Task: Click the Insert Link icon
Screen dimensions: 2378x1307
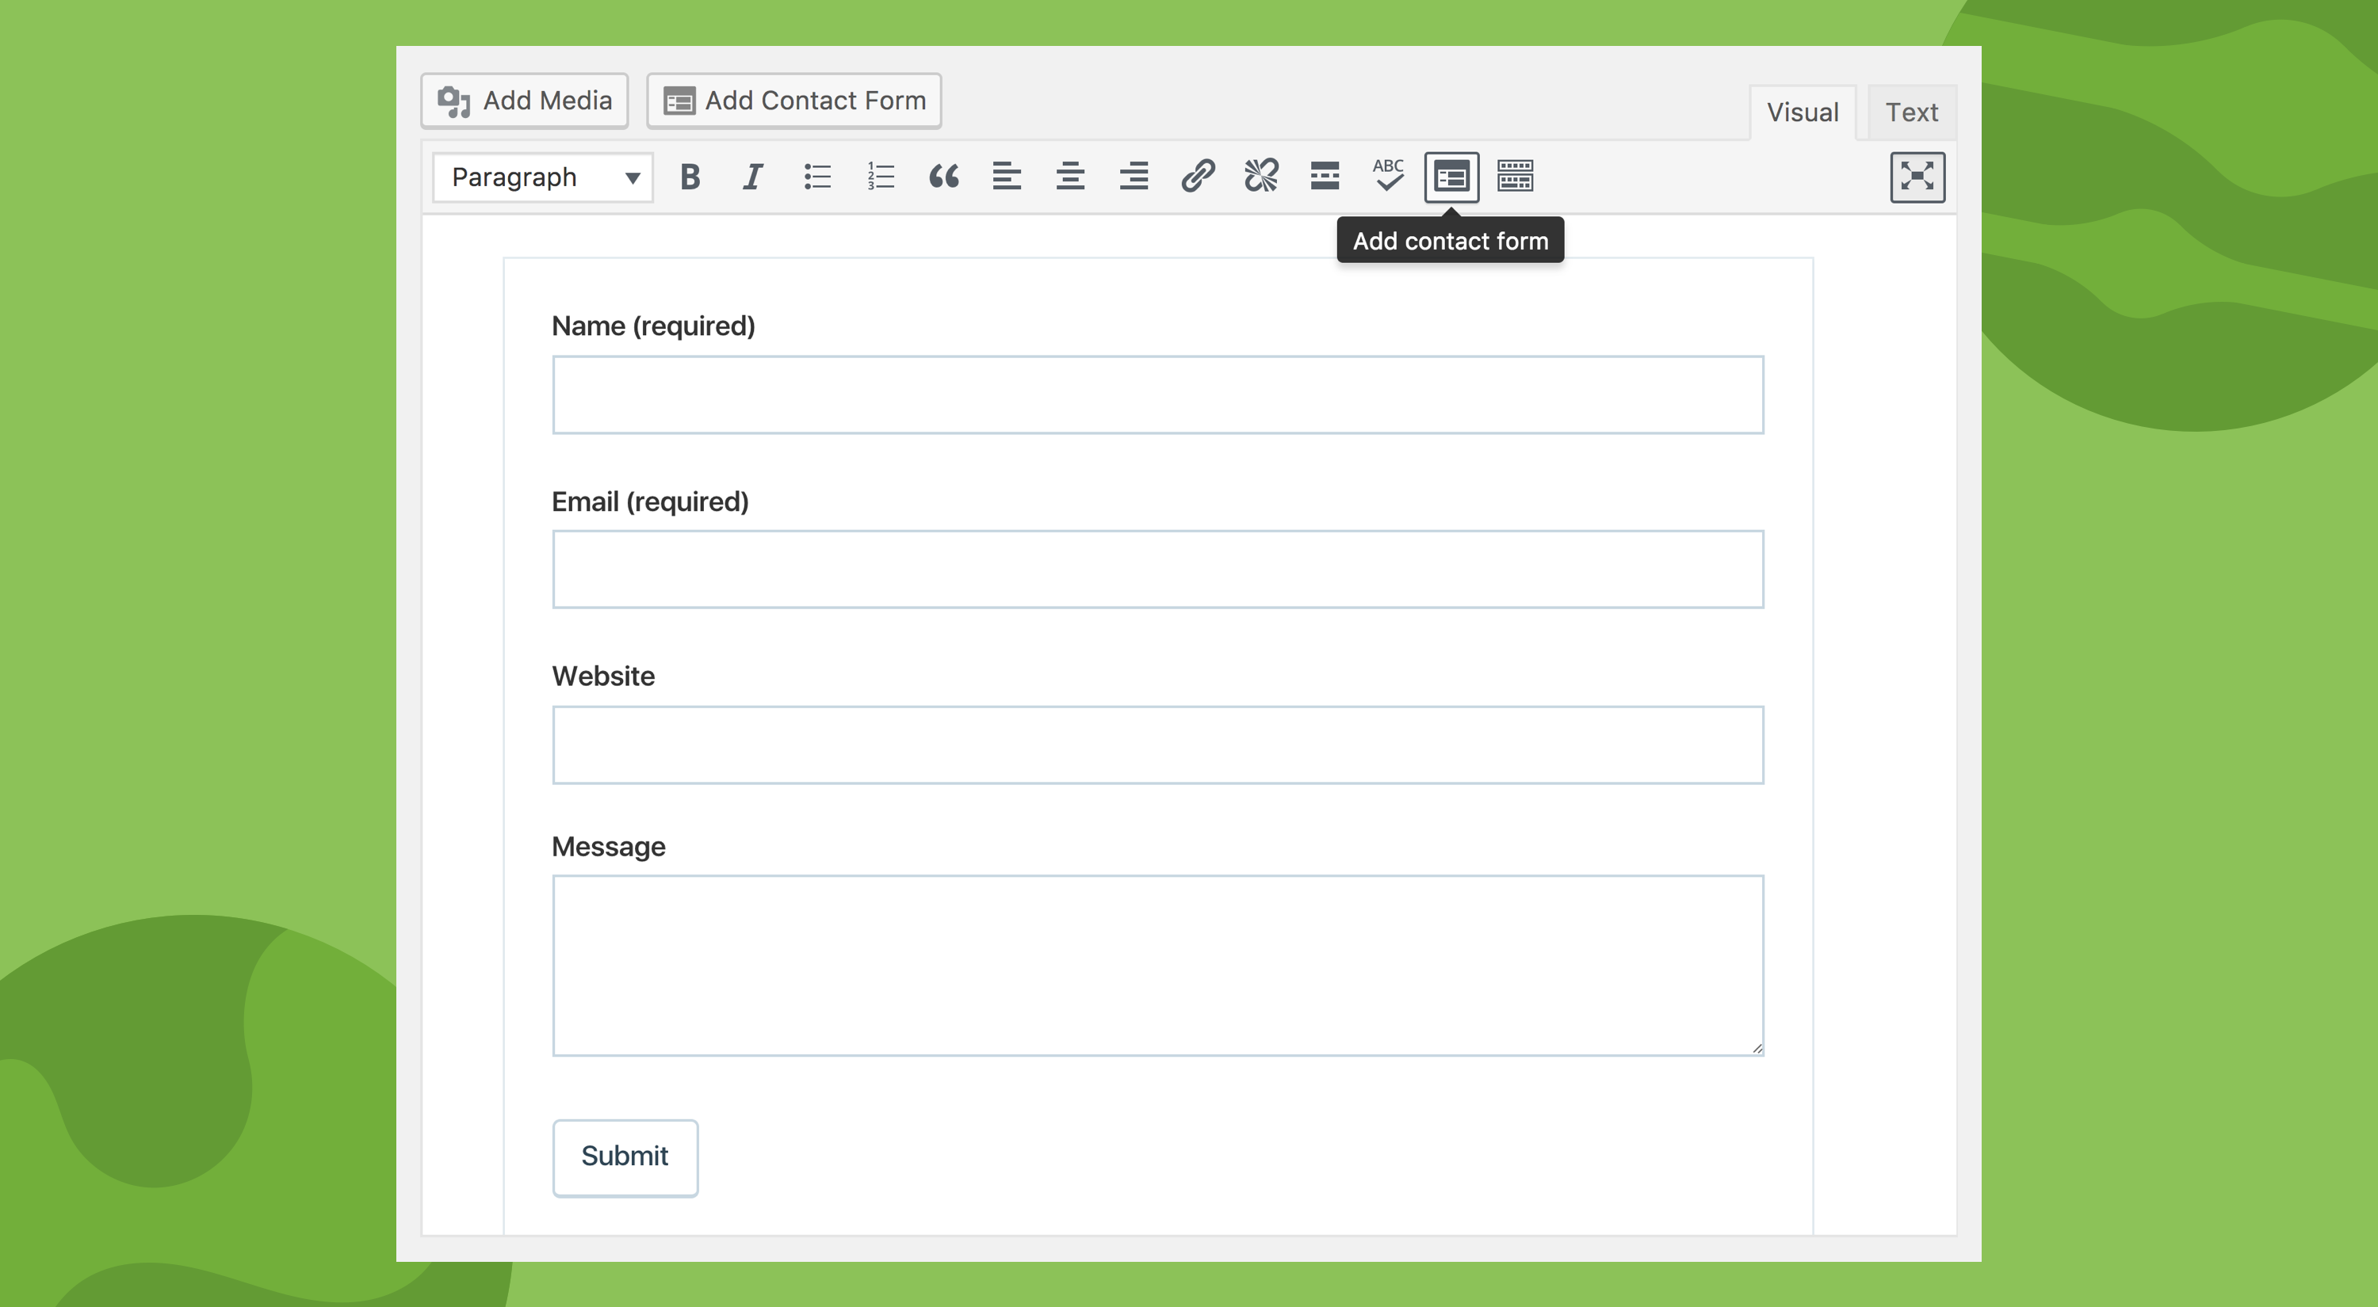Action: [x=1196, y=175]
